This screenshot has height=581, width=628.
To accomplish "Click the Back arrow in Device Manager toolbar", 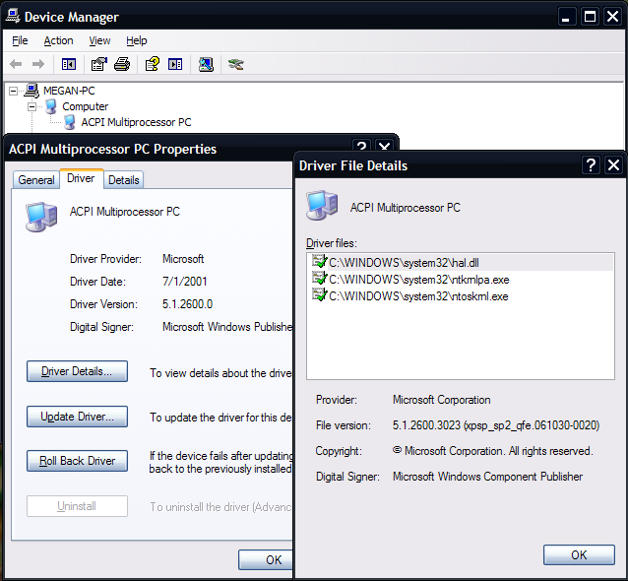I will (x=16, y=64).
